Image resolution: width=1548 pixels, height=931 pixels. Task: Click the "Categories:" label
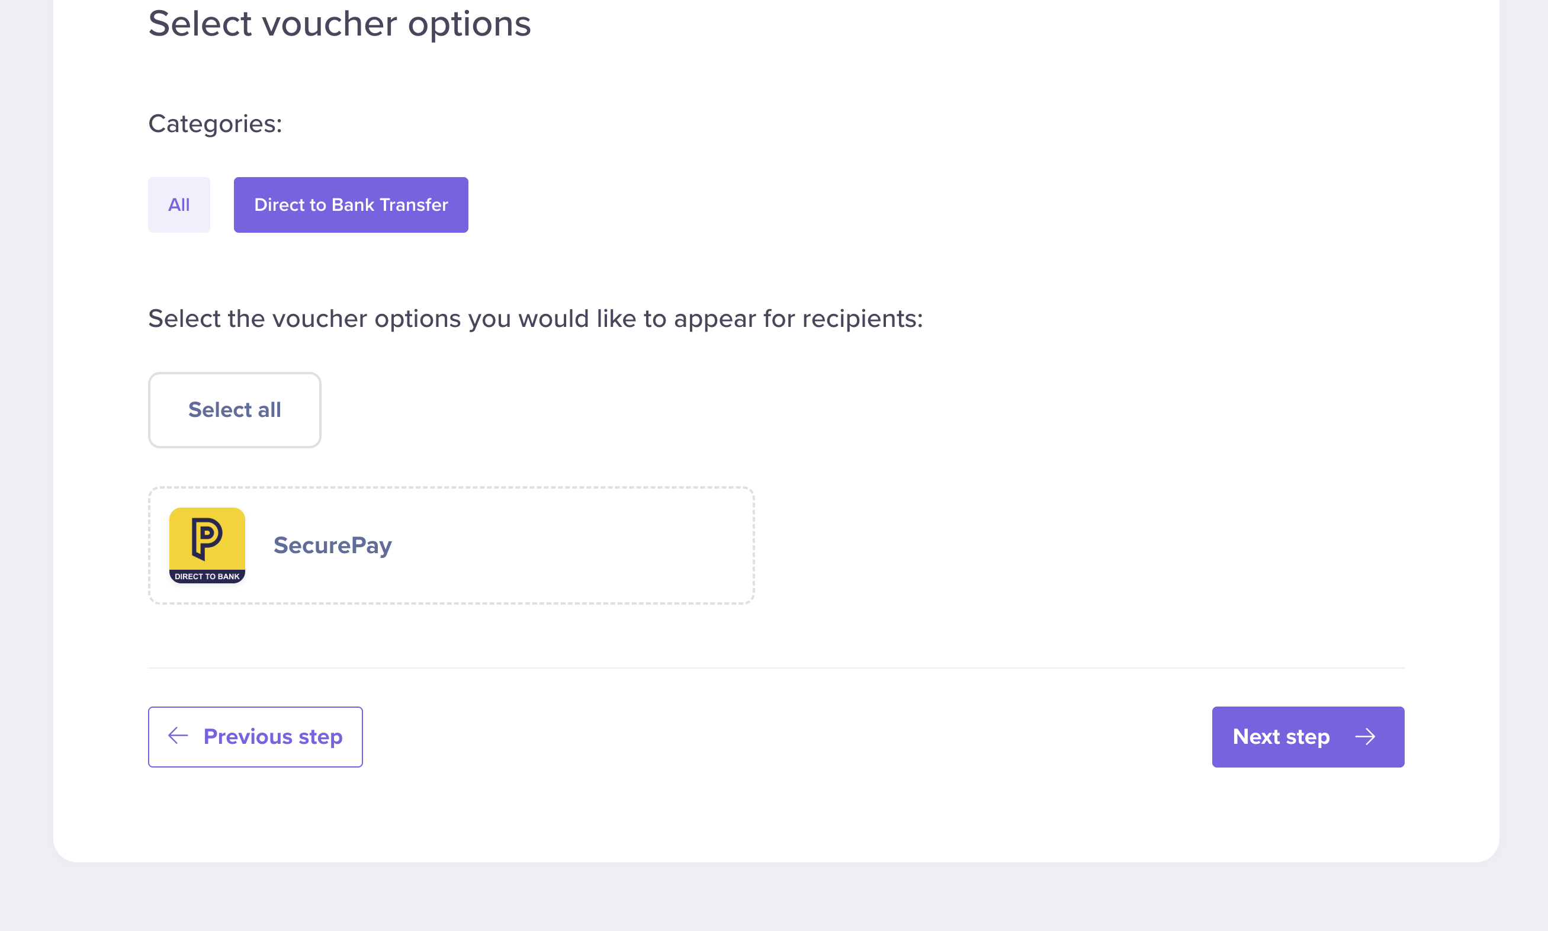215,124
